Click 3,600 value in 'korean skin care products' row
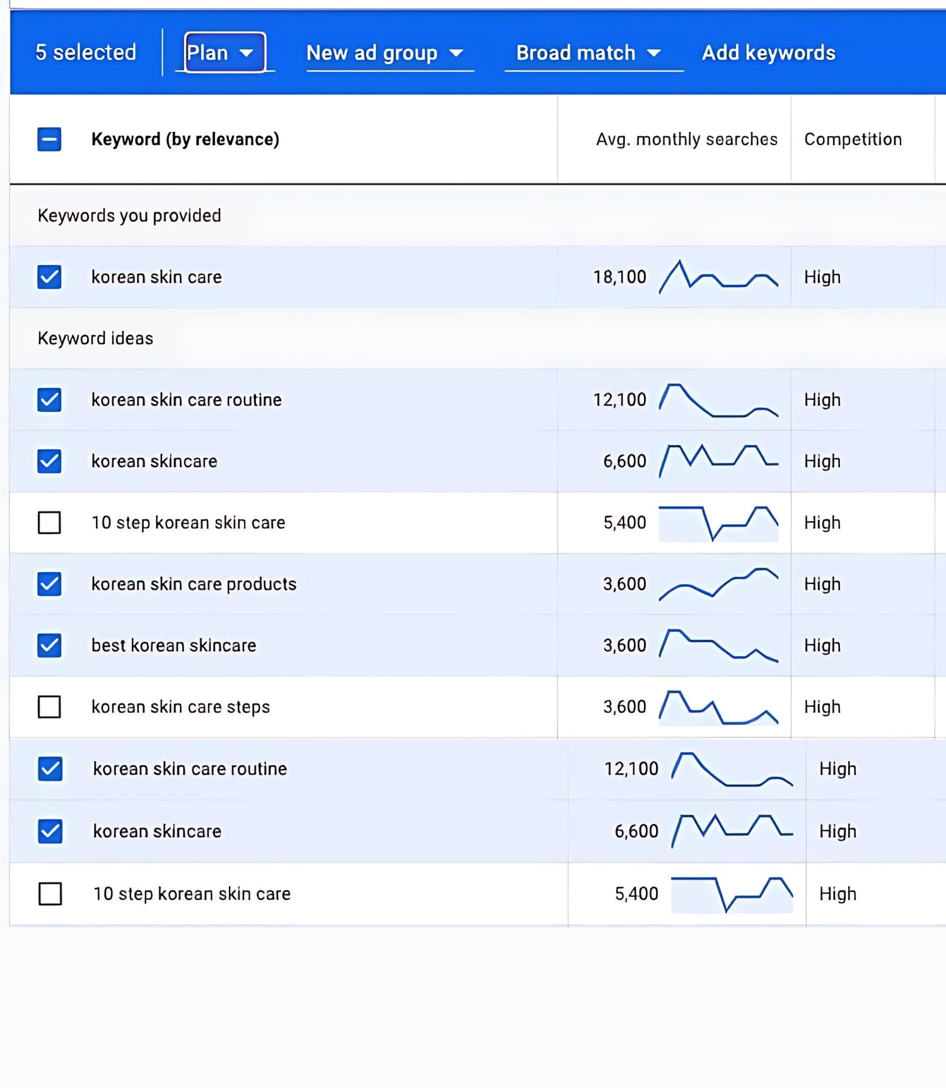 624,584
